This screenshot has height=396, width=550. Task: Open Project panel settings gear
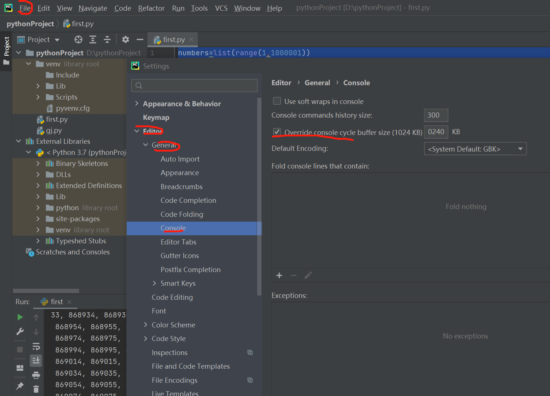click(x=126, y=39)
